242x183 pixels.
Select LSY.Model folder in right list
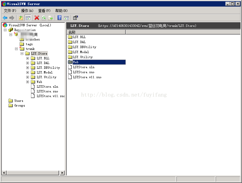pyautogui.click(x=79, y=52)
